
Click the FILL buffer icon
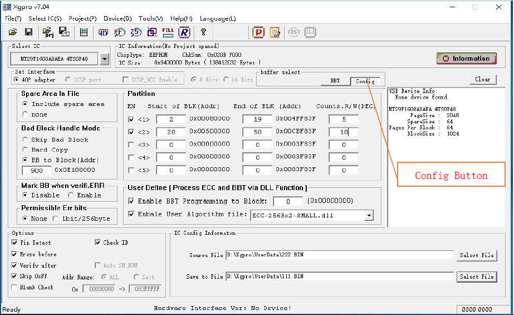tap(168, 32)
